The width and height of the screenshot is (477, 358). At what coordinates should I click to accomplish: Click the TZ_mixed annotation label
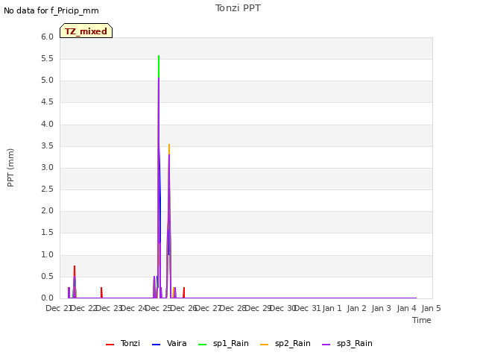86,31
